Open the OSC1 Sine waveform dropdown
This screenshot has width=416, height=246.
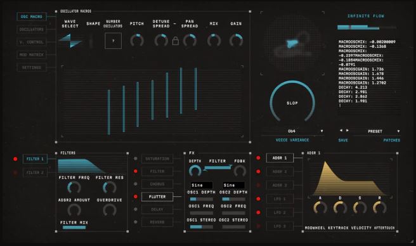pos(202,185)
